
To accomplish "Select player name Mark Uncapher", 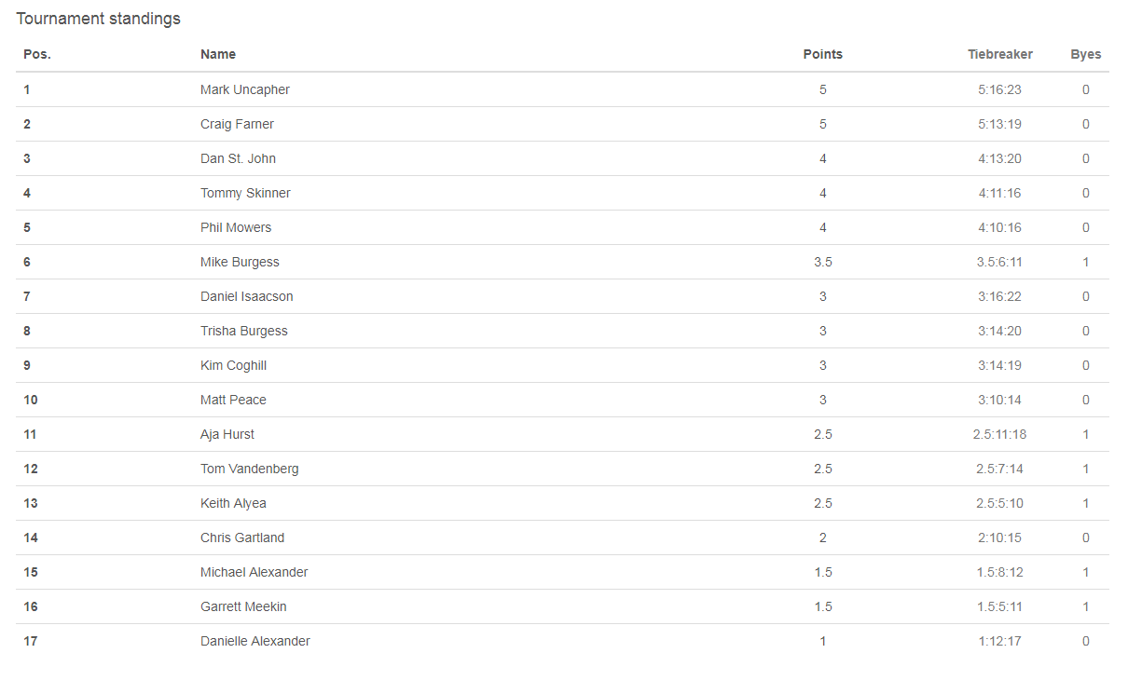I will coord(245,89).
